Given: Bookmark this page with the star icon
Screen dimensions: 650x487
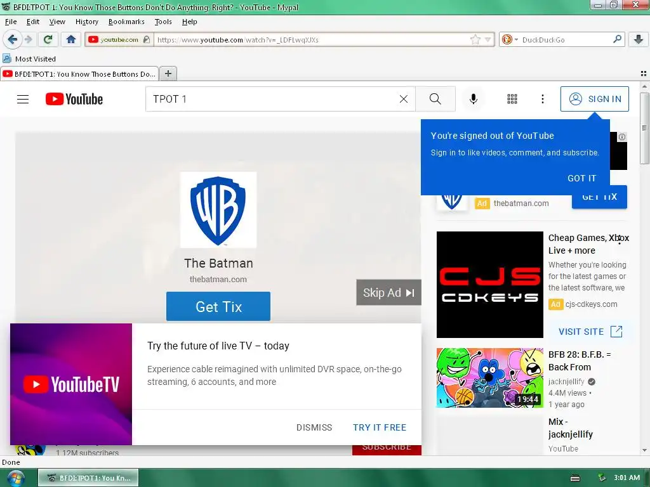Looking at the screenshot, I should click(475, 40).
